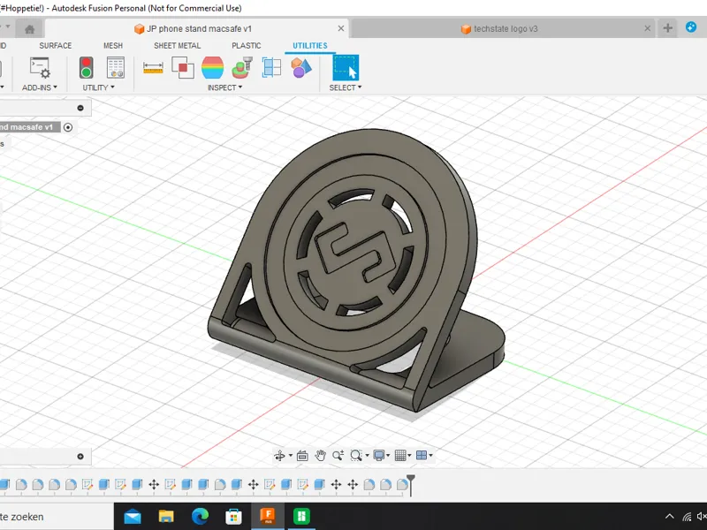The height and width of the screenshot is (530, 707).
Task: Select the Zoom magnifier tool
Action: 338,456
